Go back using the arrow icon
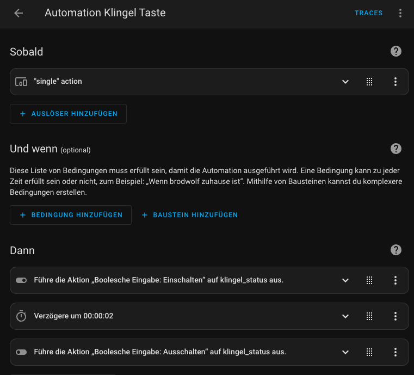Viewport: 414px width, 375px height. point(18,13)
